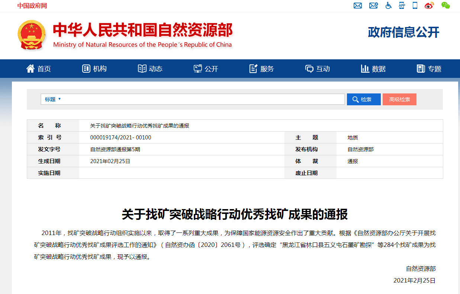Select the generation date 2021年02月25日
The height and width of the screenshot is (294, 460).
click(x=110, y=161)
